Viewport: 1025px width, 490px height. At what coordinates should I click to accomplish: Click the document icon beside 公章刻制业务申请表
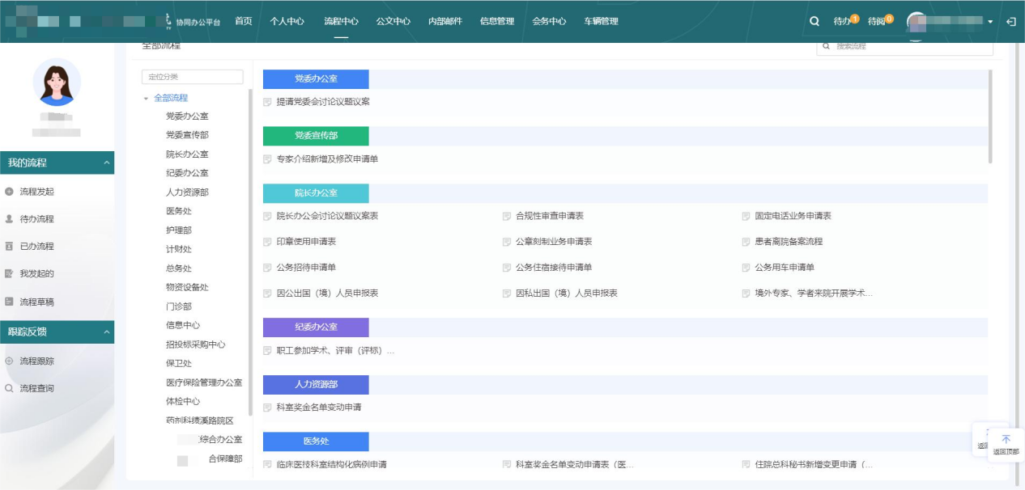point(507,242)
